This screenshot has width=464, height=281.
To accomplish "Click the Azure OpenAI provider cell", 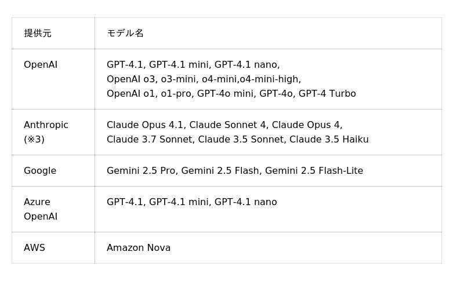I will click(41, 209).
